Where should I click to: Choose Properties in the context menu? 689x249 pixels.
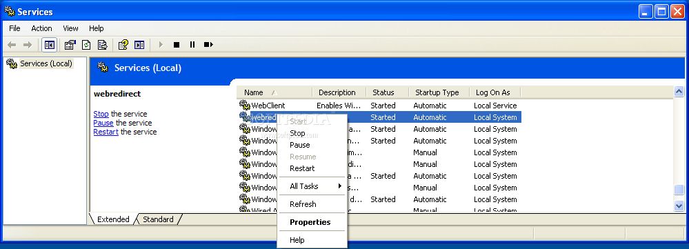tap(312, 222)
